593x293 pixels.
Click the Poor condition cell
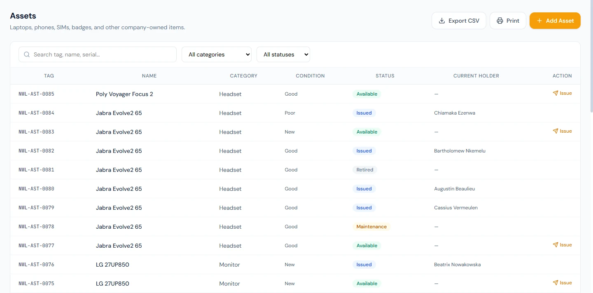[x=290, y=113]
